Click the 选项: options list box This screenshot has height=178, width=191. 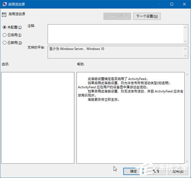click(38, 118)
